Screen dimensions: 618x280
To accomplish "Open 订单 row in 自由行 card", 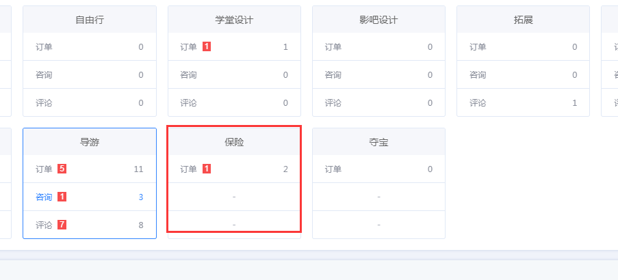I will 90,47.
